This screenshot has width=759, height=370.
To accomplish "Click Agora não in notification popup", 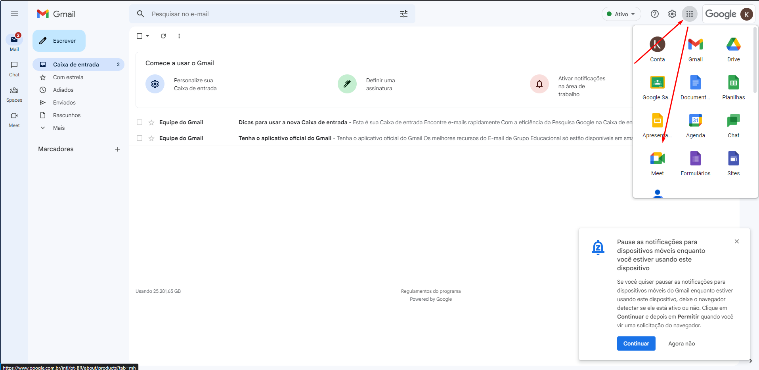I will [x=682, y=343].
